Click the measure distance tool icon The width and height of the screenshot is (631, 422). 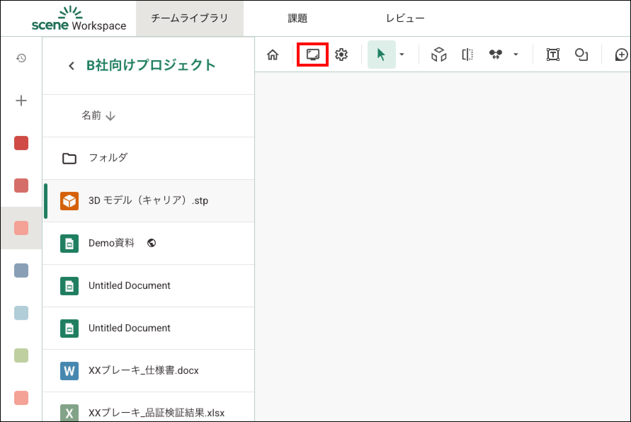[495, 55]
